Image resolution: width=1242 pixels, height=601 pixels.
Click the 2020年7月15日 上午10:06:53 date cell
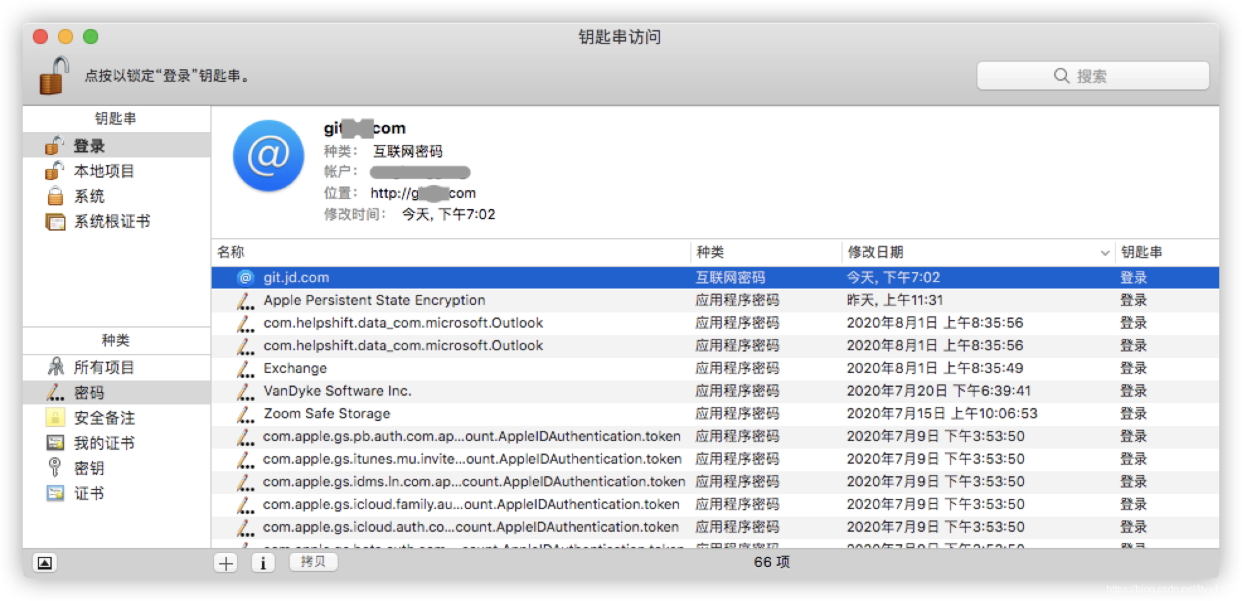942,413
